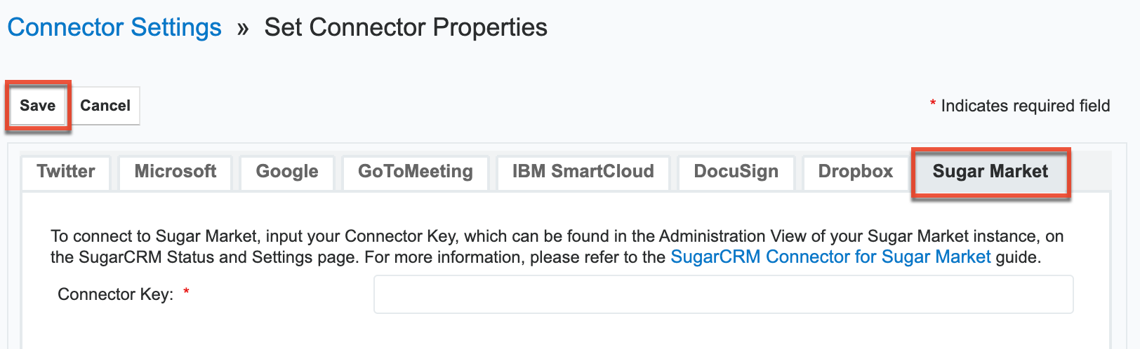Click the Sugar Market tab
The width and height of the screenshot is (1140, 349).
[990, 172]
